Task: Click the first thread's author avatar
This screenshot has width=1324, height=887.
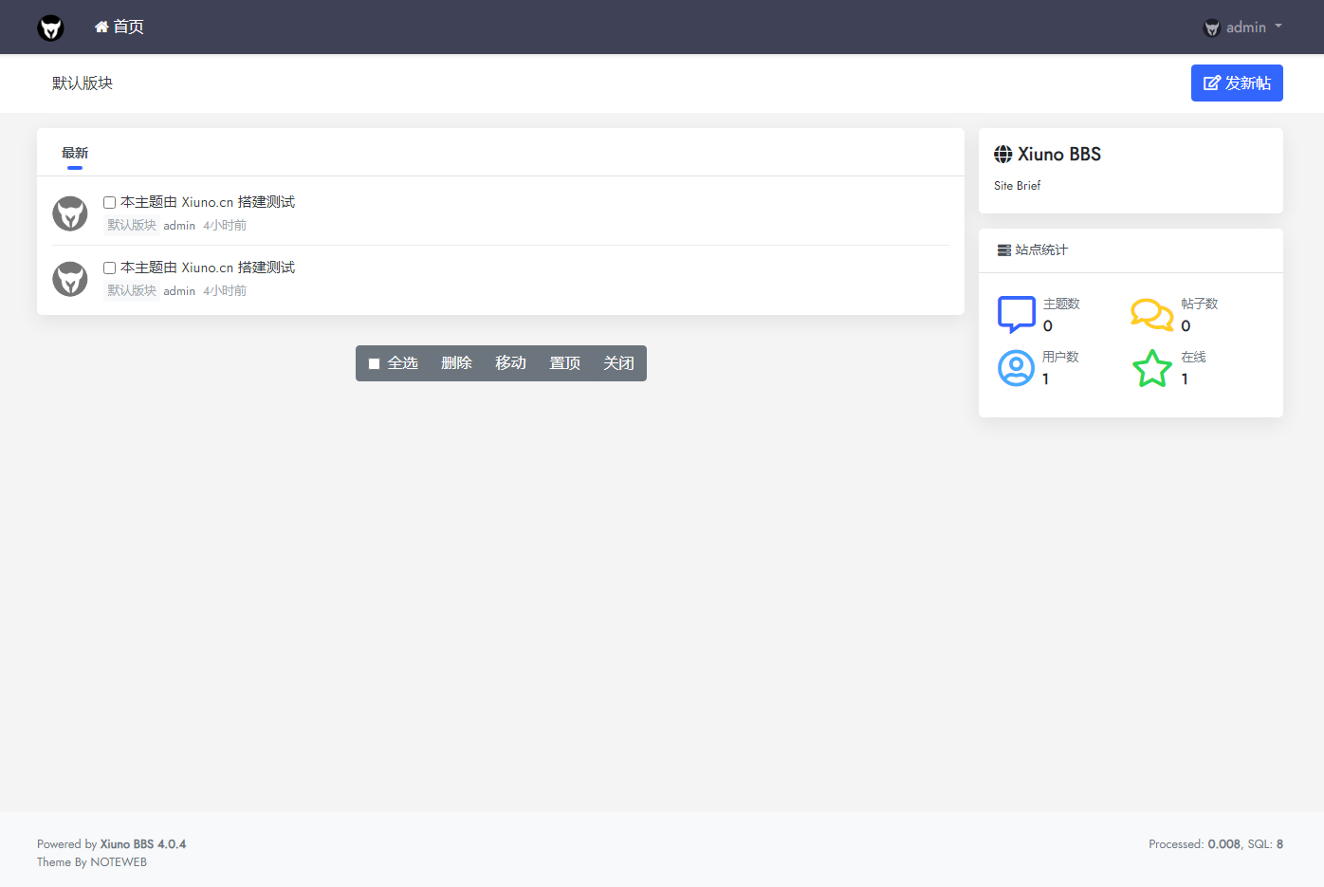Action: (70, 213)
